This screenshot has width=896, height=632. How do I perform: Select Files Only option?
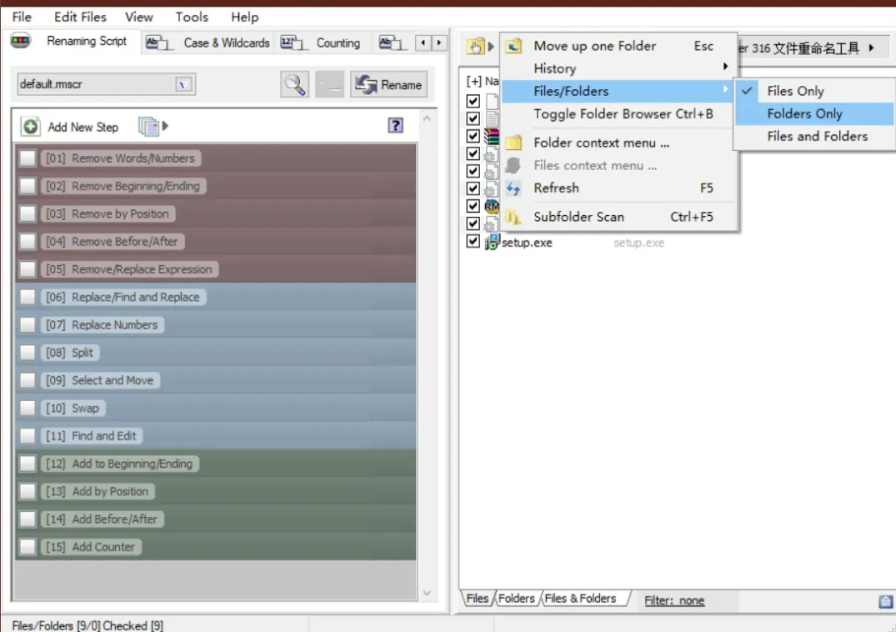coord(815,91)
